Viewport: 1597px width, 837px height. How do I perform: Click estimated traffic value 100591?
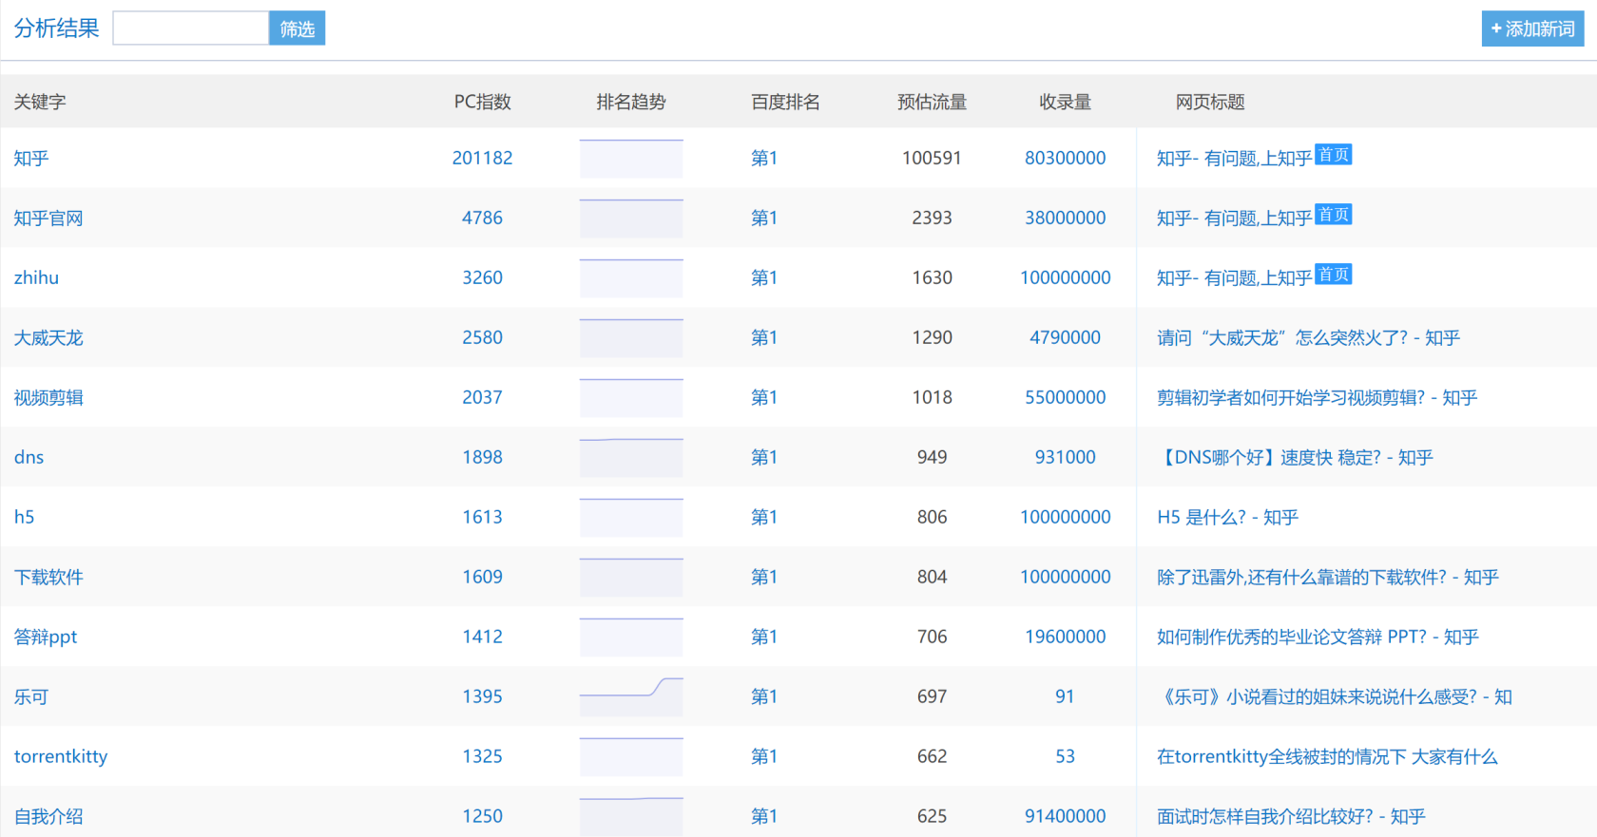[x=932, y=158]
